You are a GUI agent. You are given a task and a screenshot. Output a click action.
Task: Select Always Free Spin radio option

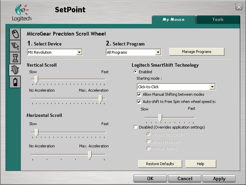pos(148,142)
